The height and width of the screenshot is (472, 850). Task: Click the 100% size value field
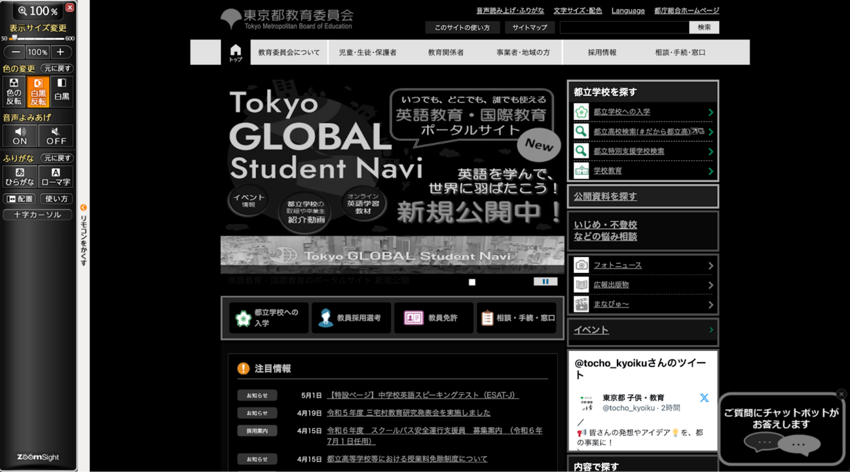(x=37, y=52)
